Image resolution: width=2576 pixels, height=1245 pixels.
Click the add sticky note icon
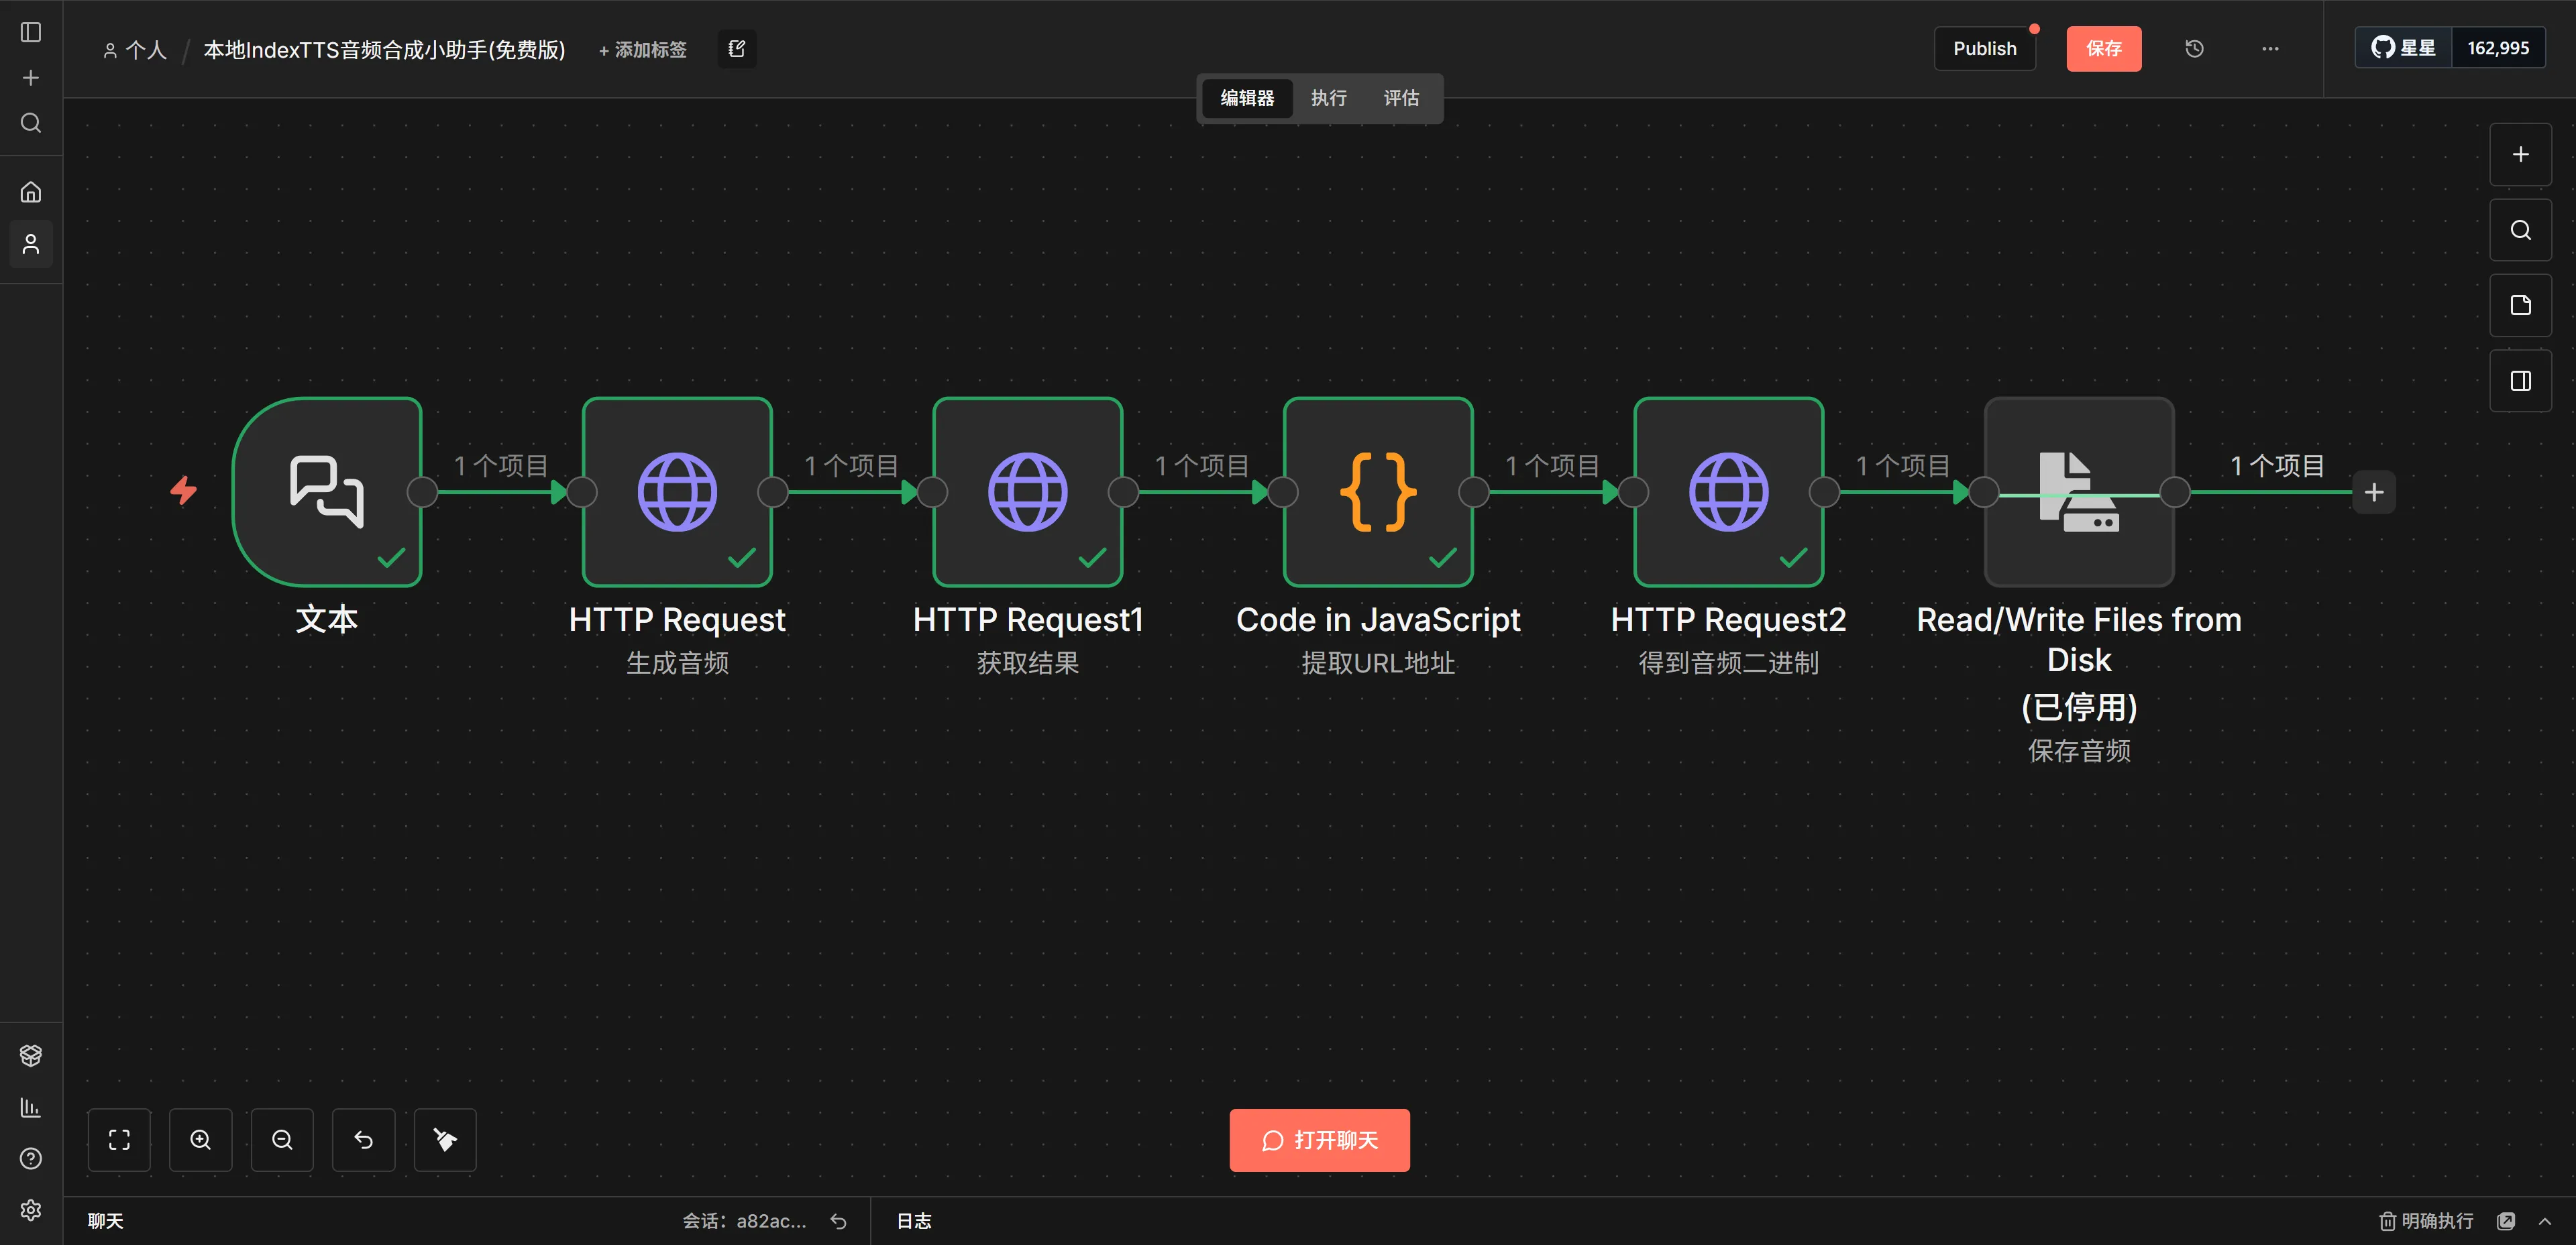click(x=2520, y=306)
